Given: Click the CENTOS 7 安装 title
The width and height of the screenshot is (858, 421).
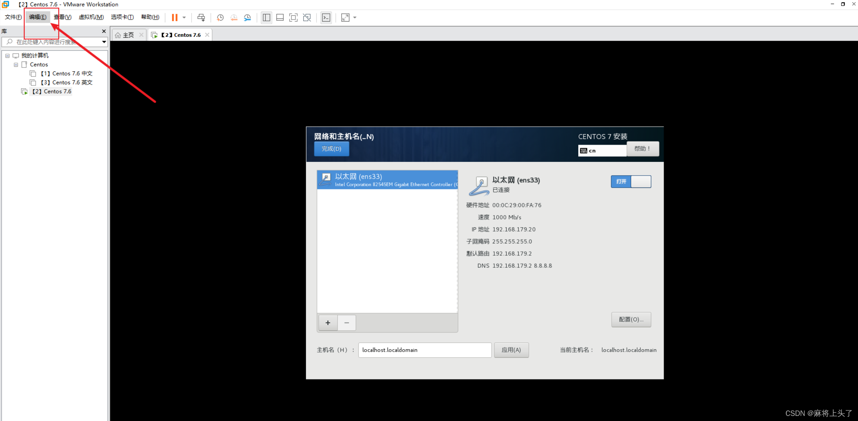Looking at the screenshot, I should click(x=603, y=136).
